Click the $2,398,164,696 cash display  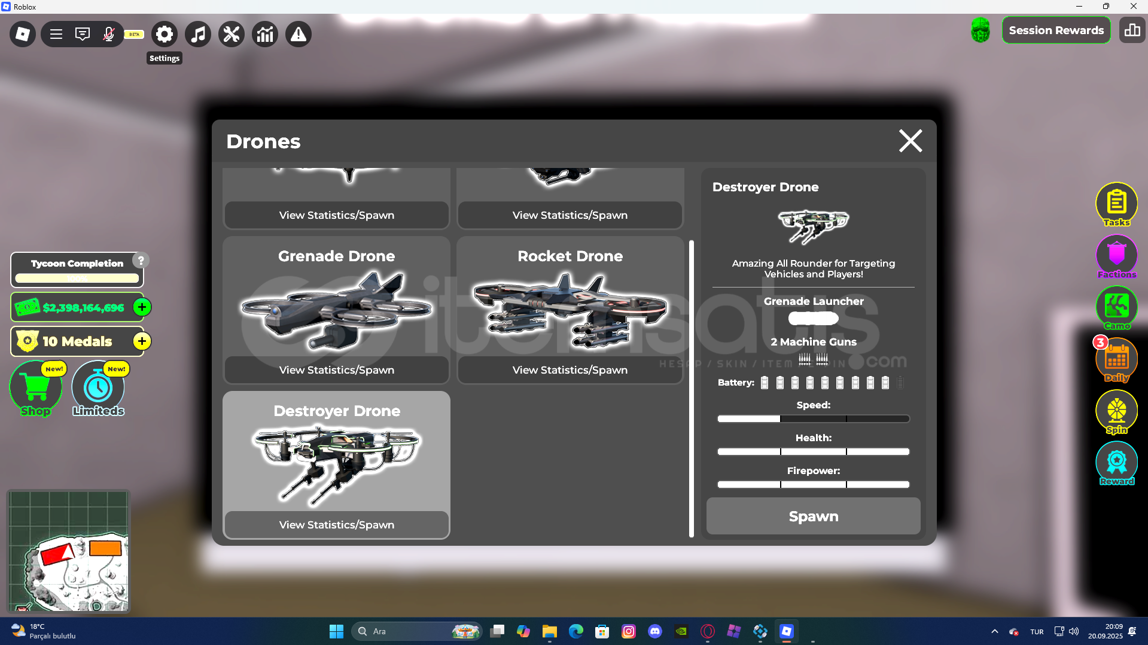point(77,307)
